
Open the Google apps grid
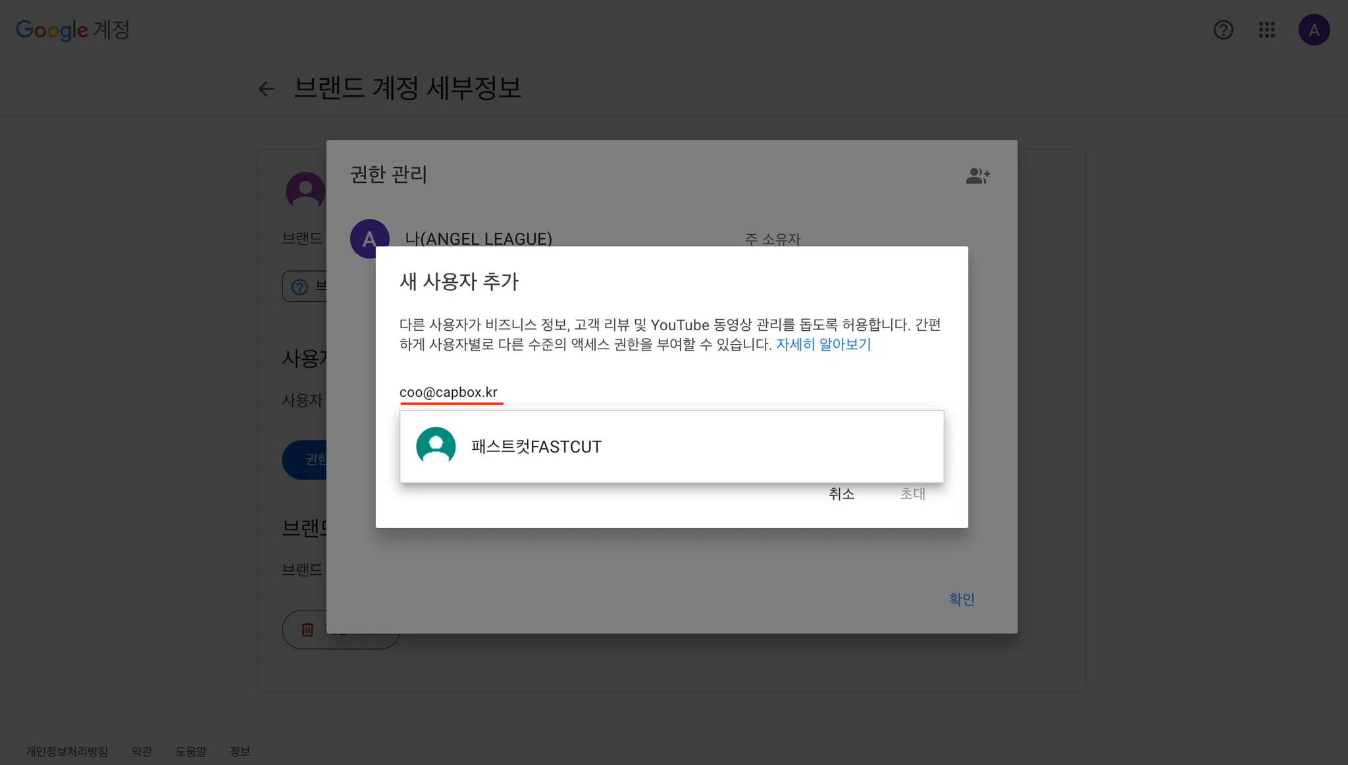click(1267, 30)
